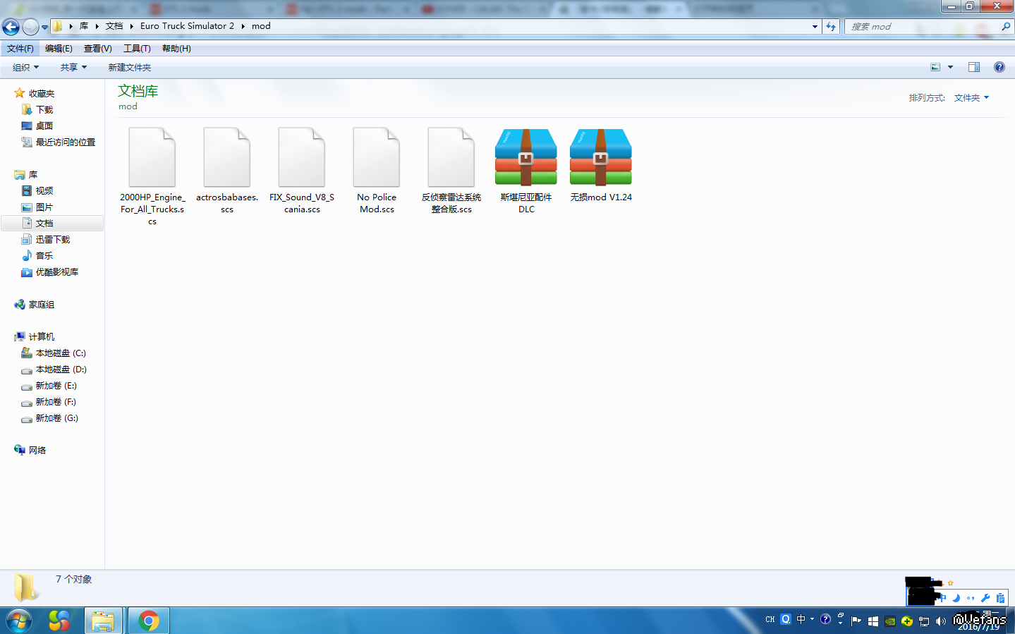Image resolution: width=1015 pixels, height=634 pixels.
Task: Click 文档 in the address bar path
Action: coord(114,26)
